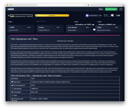
Task: Click the 2018 value cell
Action: click(x=75, y=85)
